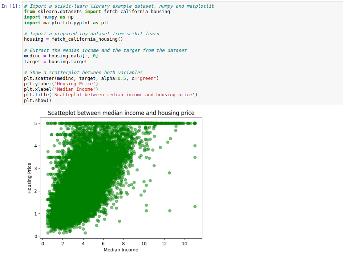Click the plt.scatter code line
This screenshot has width=344, height=256.
click(91, 78)
